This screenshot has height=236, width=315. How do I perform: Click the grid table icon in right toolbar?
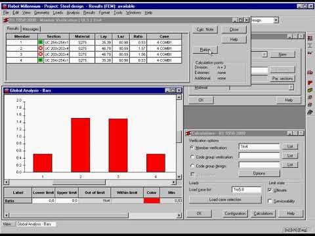click(310, 39)
